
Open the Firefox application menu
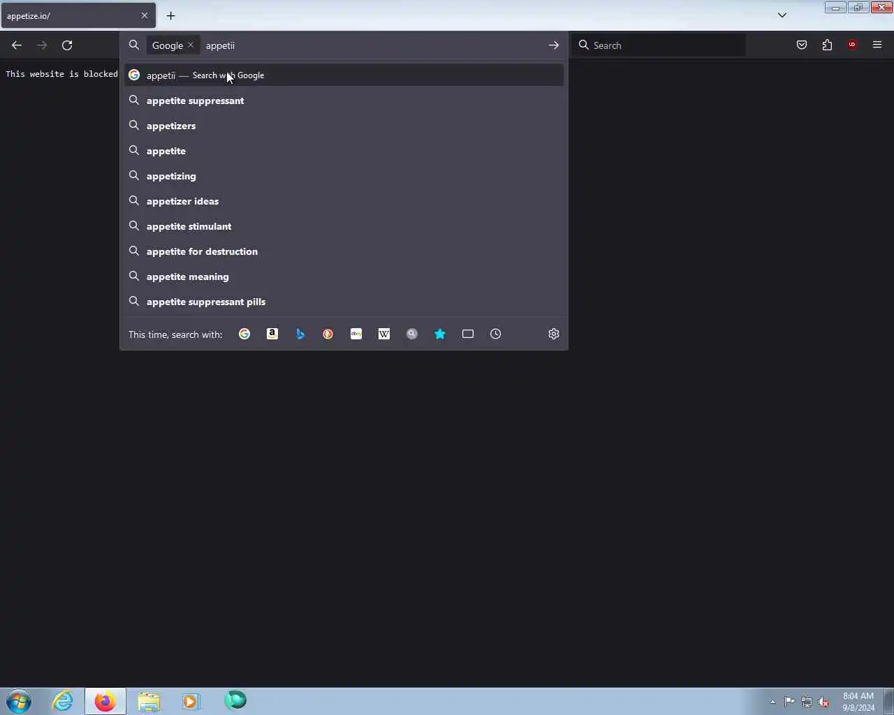(877, 45)
